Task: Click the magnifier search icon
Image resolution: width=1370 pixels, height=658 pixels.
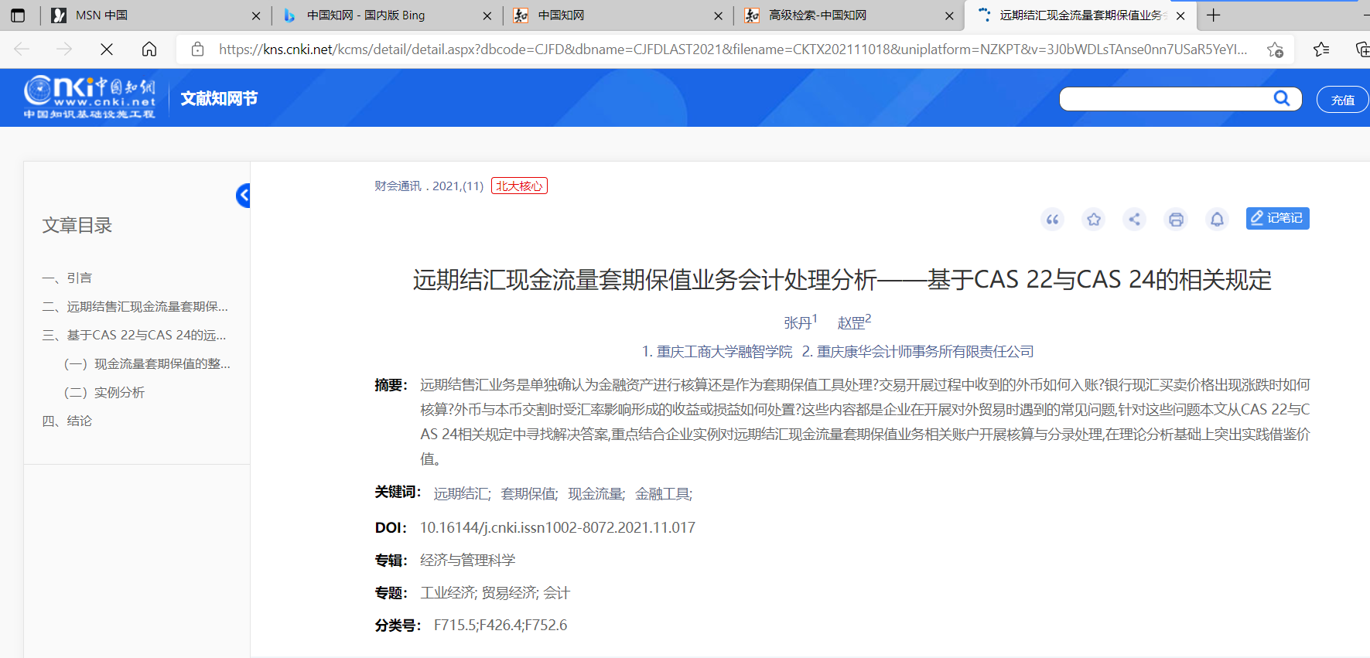Action: point(1281,98)
